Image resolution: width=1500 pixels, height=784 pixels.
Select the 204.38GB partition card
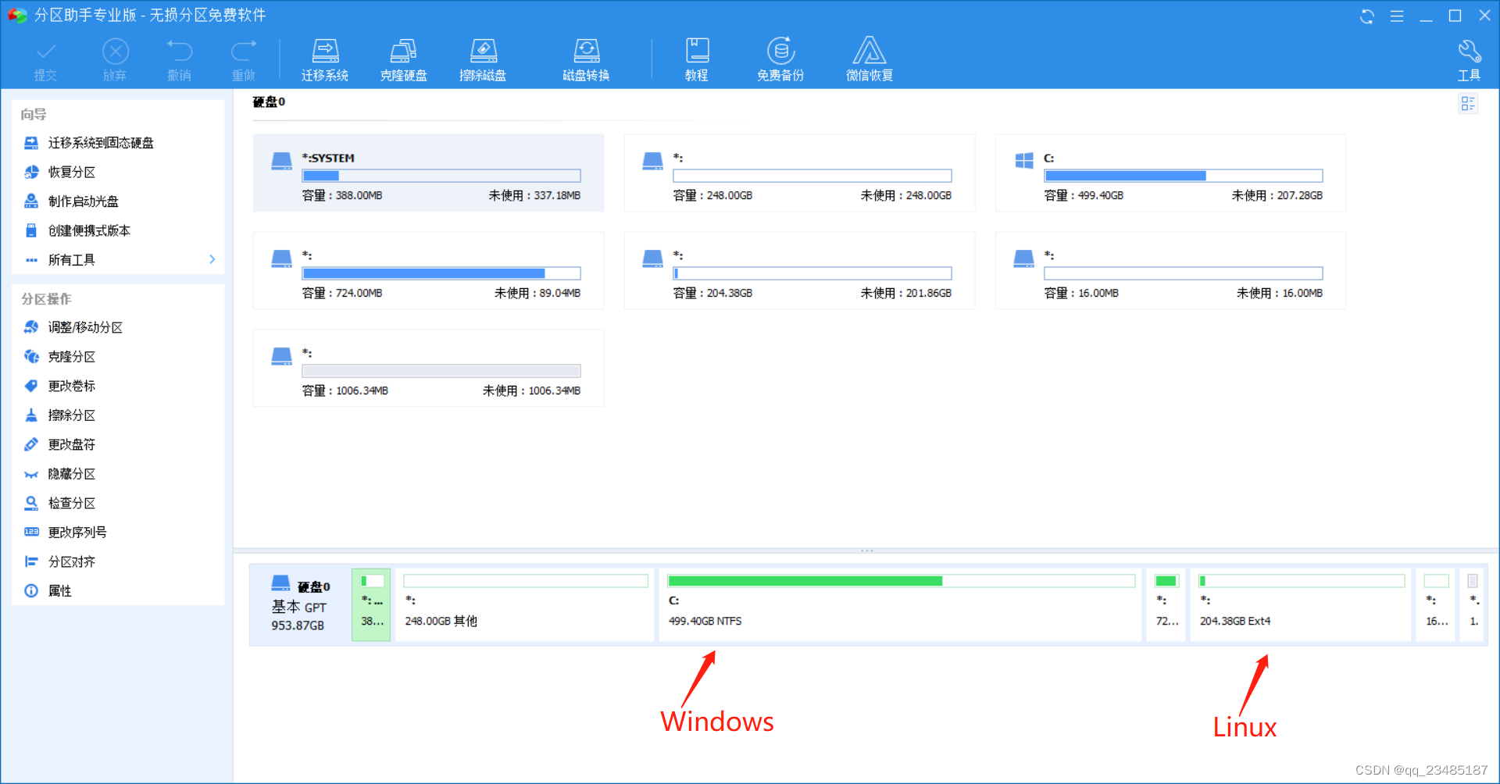tap(799, 270)
